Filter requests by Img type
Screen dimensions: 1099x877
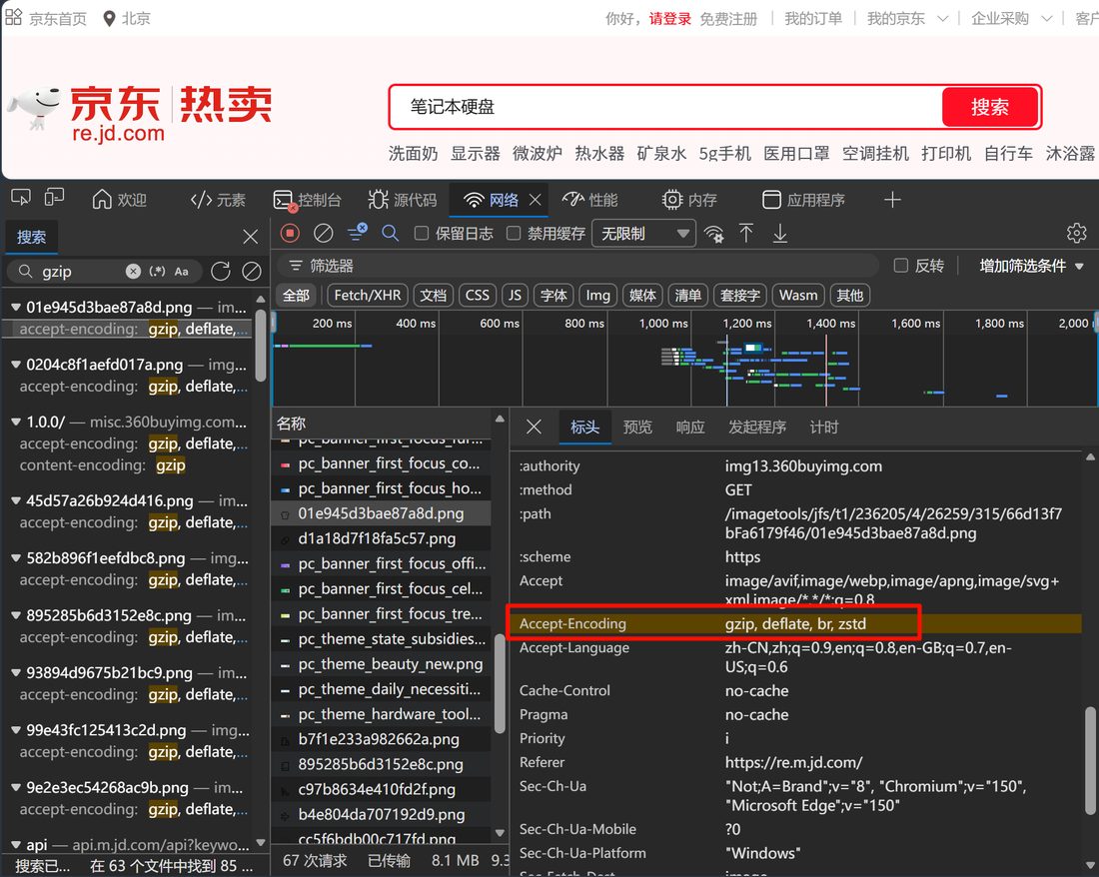click(597, 295)
